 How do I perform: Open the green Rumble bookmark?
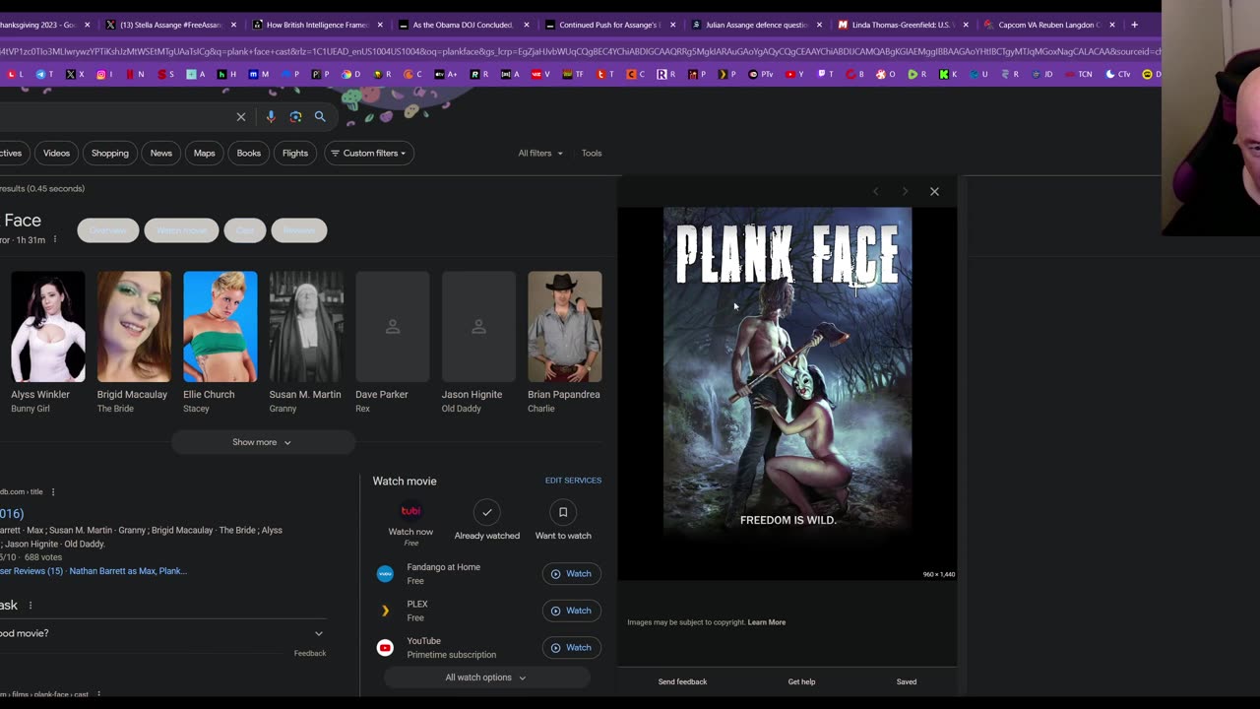(917, 74)
